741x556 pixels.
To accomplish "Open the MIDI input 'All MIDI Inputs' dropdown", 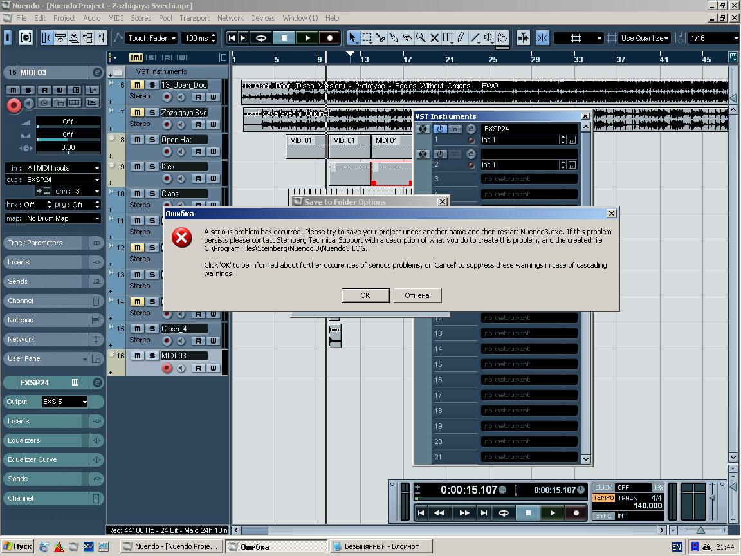I will tap(53, 168).
